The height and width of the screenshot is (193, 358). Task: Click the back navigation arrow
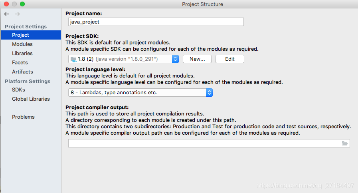pyautogui.click(x=6, y=14)
